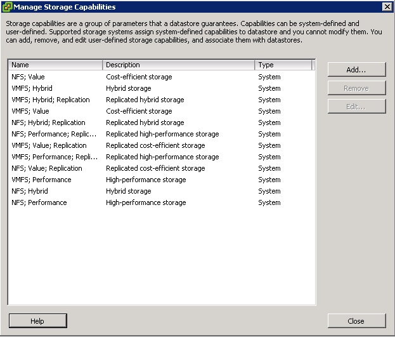Select the NFS; Value capability row
The height and width of the screenshot is (337, 395).
[x=29, y=77]
